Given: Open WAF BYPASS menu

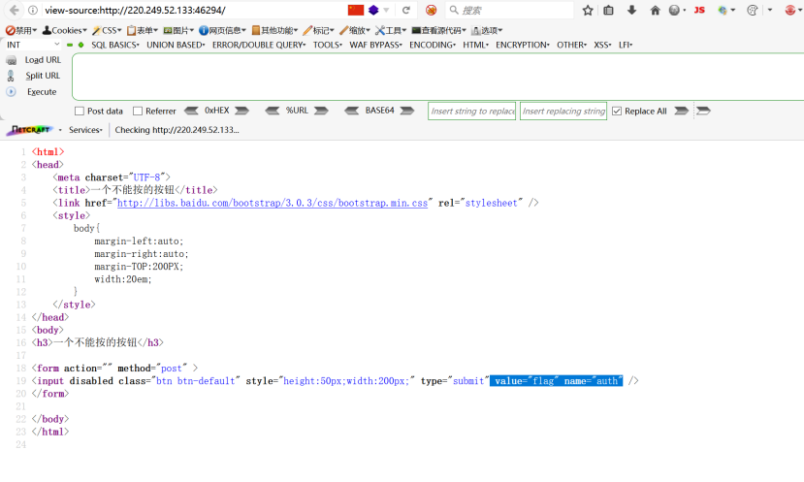Looking at the screenshot, I should click(x=376, y=45).
